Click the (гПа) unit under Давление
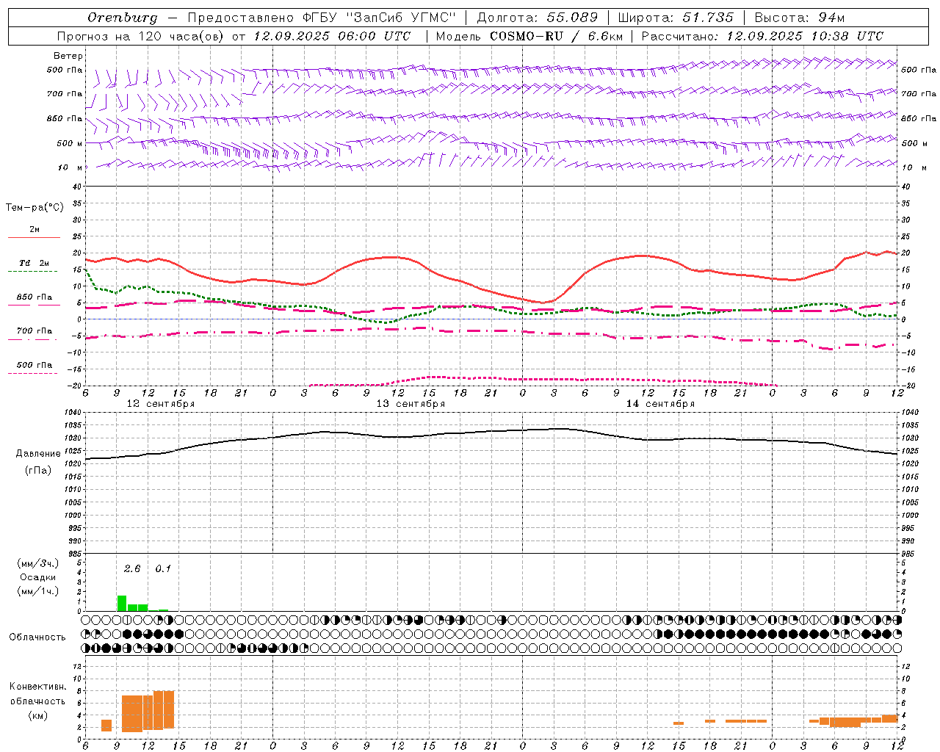This screenshot has width=940, height=752. tap(38, 470)
